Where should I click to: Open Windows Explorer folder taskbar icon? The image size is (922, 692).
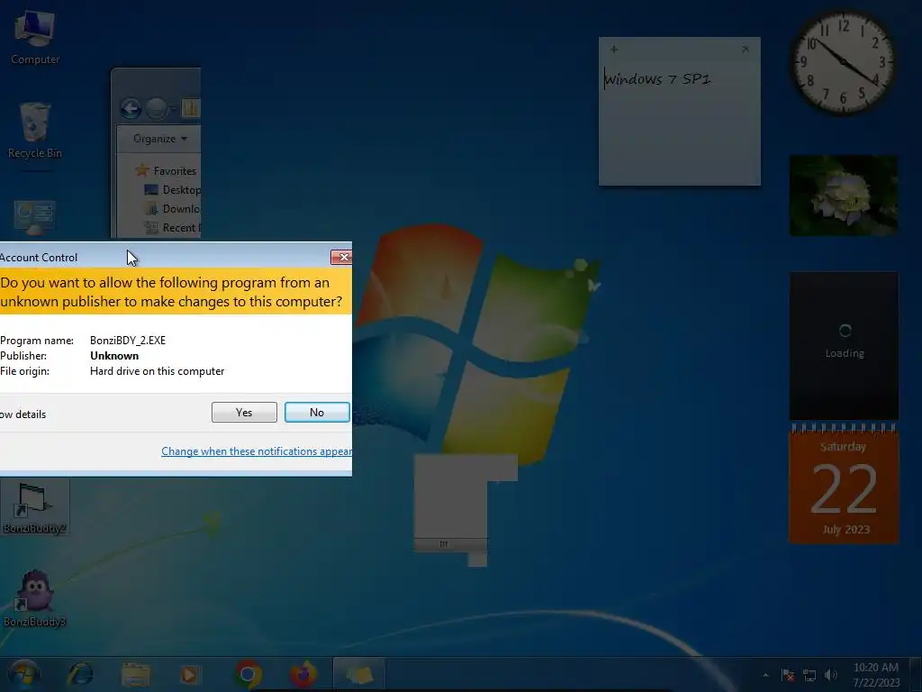click(136, 675)
